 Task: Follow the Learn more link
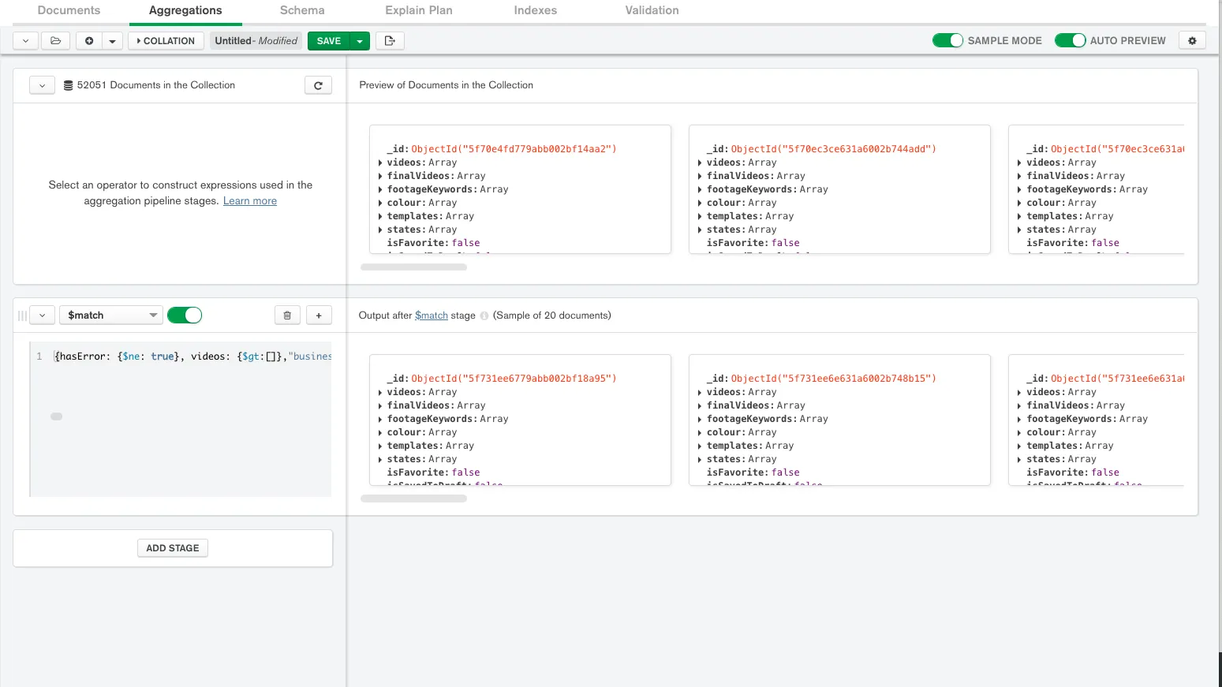coord(250,201)
